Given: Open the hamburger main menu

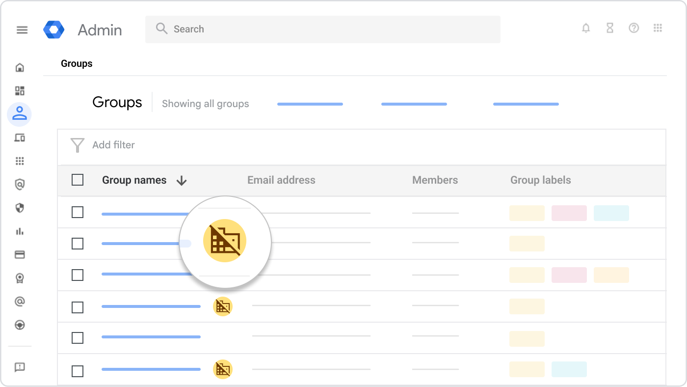Looking at the screenshot, I should click(22, 30).
